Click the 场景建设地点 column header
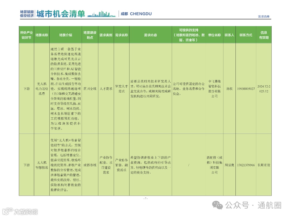The image size is (291, 217). point(90,35)
